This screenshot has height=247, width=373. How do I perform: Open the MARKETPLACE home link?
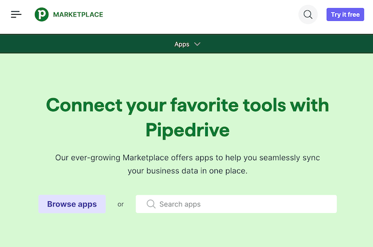point(78,14)
